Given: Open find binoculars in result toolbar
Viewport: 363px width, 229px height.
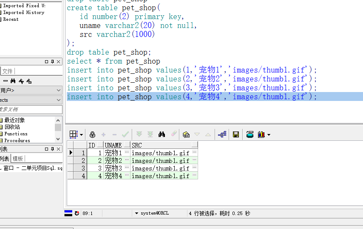Looking at the screenshot, I should 162,134.
